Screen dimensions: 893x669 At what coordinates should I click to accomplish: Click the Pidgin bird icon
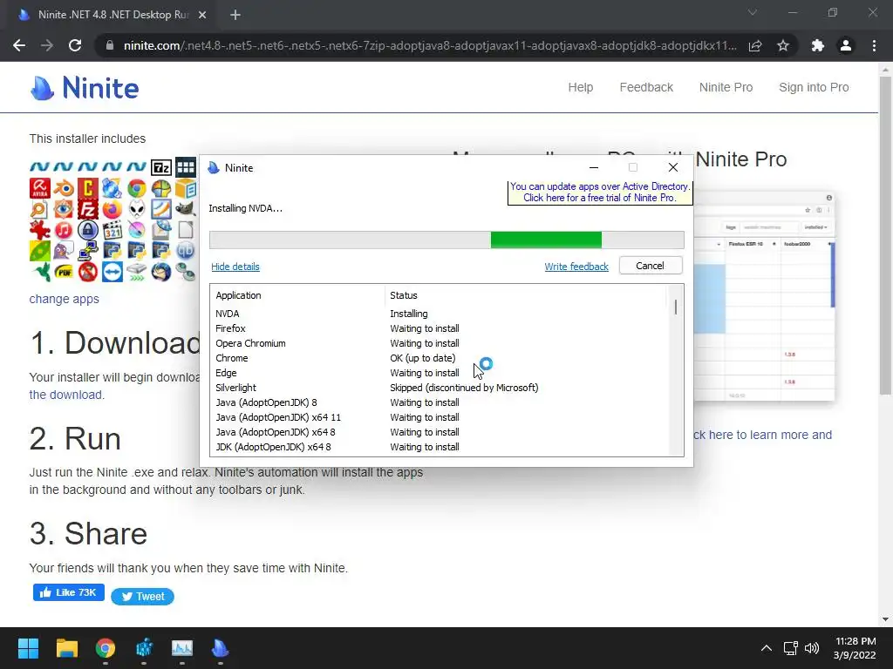point(64,251)
